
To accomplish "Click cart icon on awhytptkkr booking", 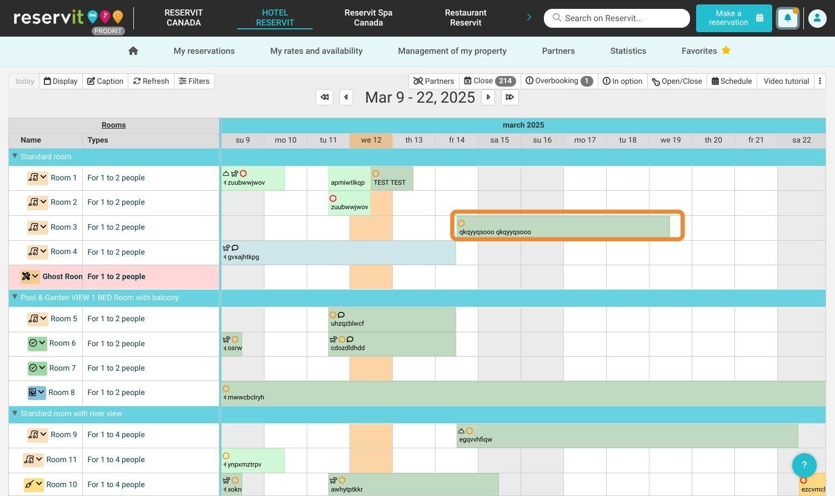I will [333, 480].
